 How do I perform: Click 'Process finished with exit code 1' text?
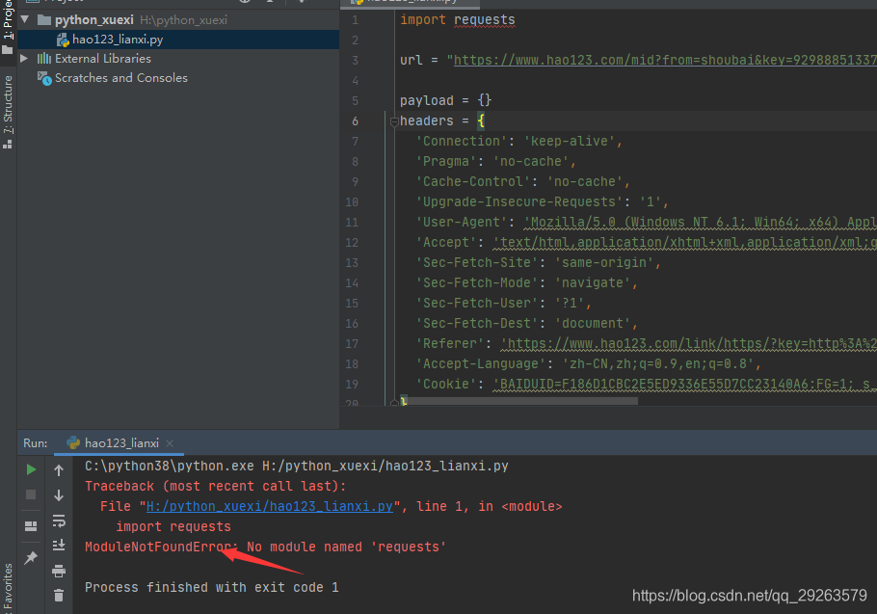tap(211, 588)
